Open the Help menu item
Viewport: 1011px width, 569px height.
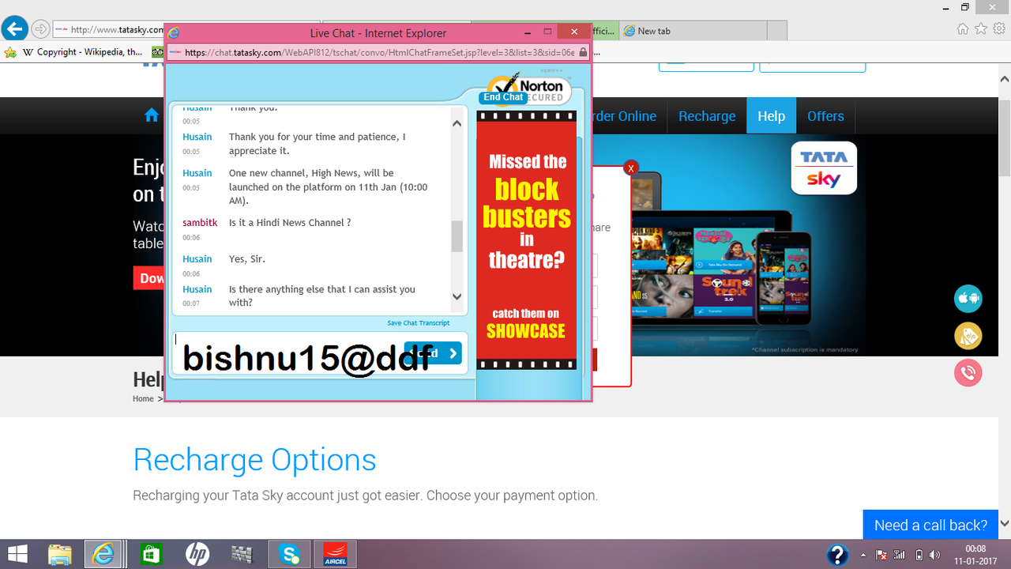click(772, 116)
